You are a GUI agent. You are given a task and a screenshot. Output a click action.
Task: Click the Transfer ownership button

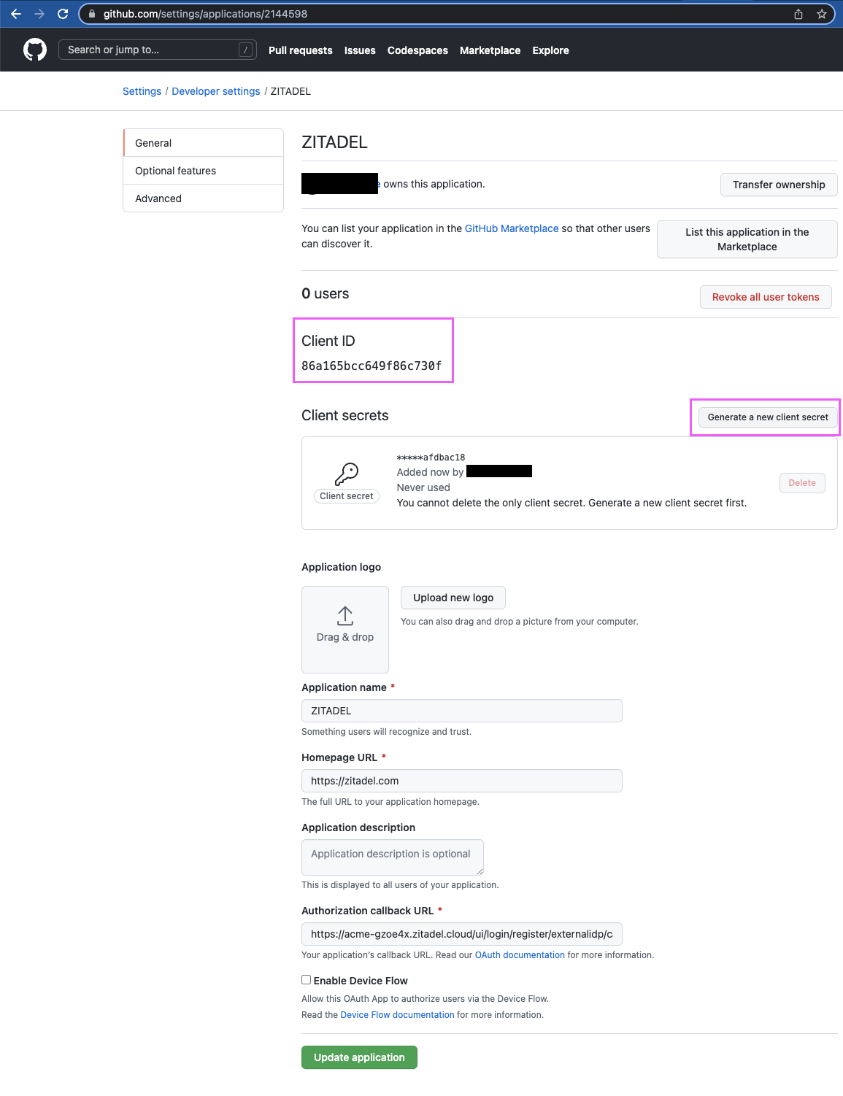point(778,185)
